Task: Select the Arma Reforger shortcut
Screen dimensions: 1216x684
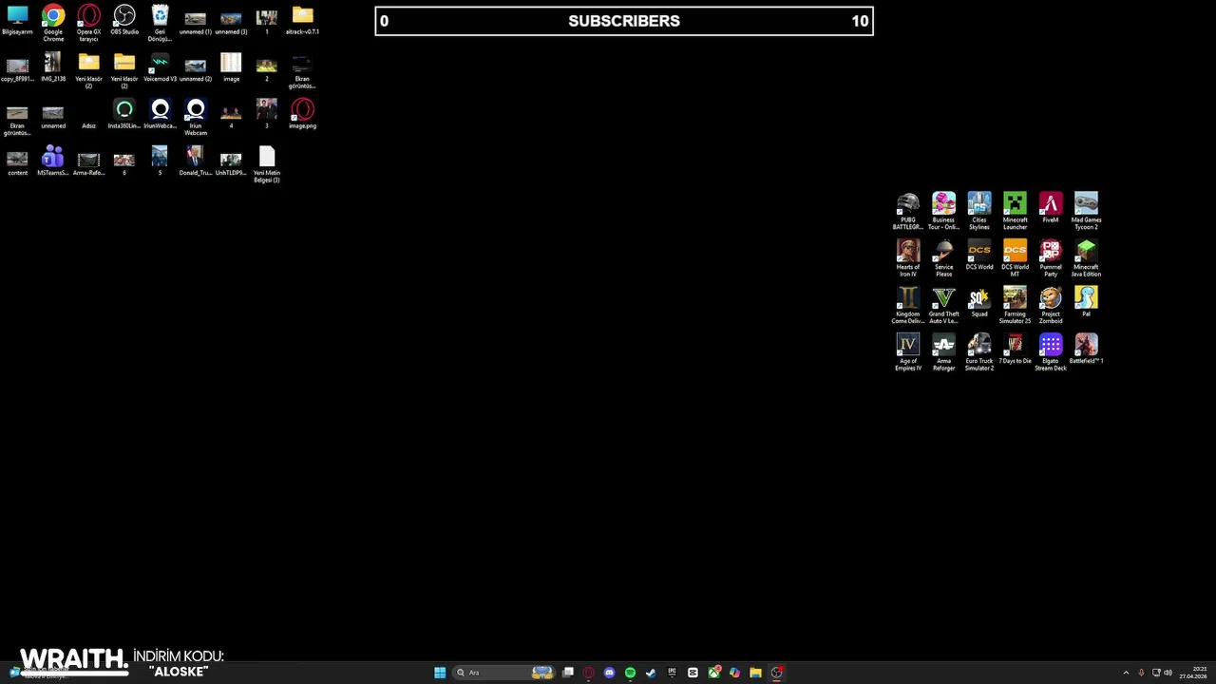Action: (x=943, y=351)
